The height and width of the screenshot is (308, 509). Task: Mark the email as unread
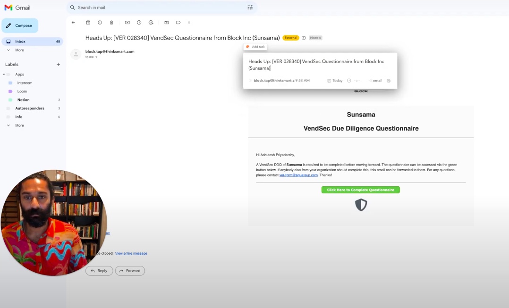click(x=127, y=22)
